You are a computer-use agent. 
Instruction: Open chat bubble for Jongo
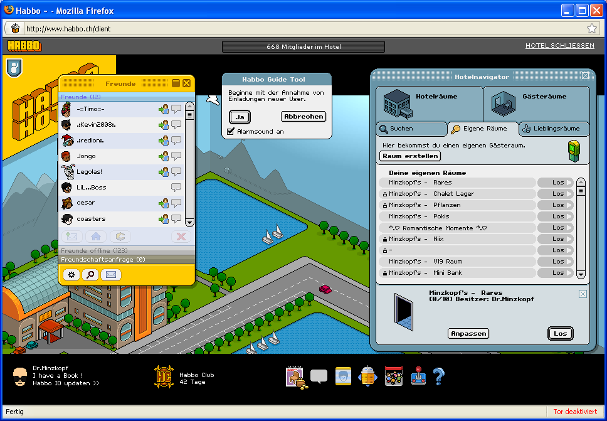(x=176, y=156)
